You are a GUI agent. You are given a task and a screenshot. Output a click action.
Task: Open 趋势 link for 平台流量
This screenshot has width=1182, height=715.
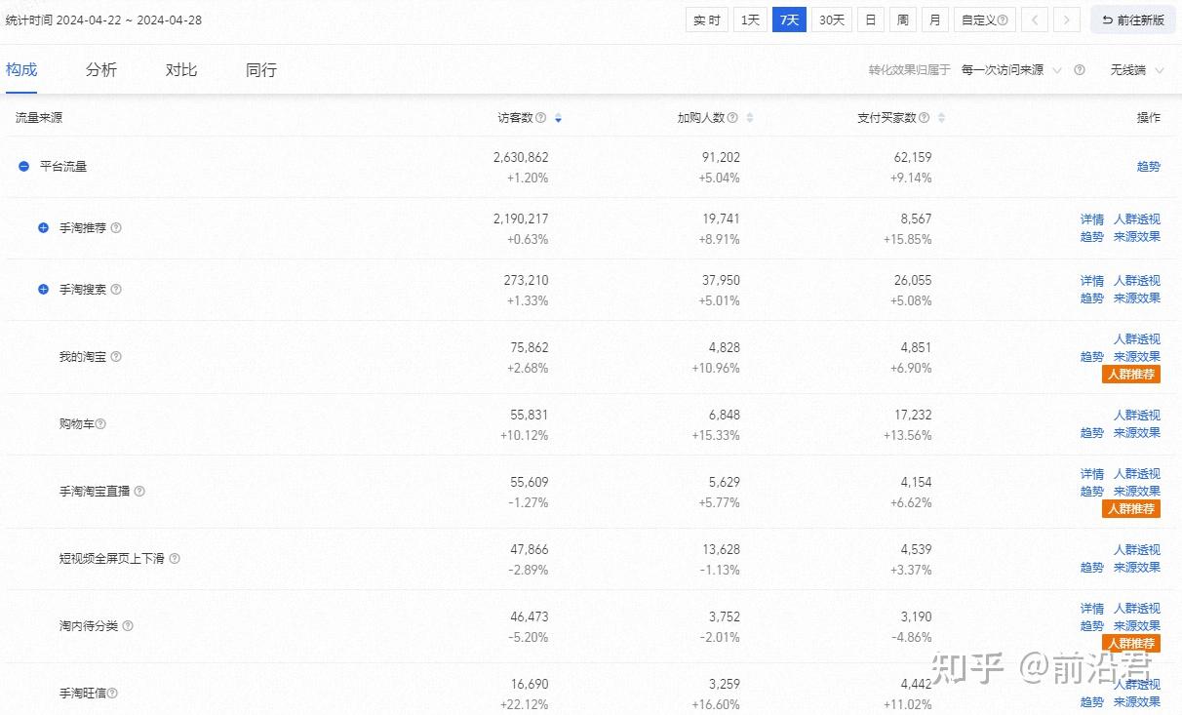(1149, 167)
